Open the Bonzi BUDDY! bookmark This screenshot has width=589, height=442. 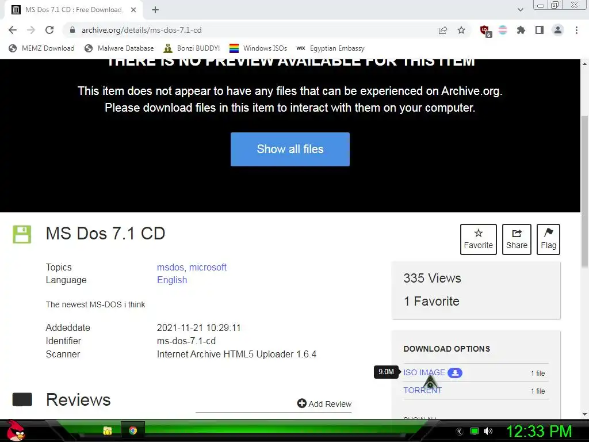point(192,48)
